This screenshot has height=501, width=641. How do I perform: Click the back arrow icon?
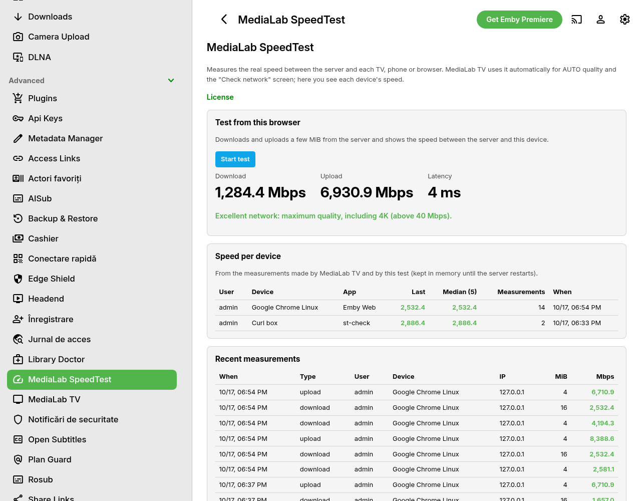(224, 20)
